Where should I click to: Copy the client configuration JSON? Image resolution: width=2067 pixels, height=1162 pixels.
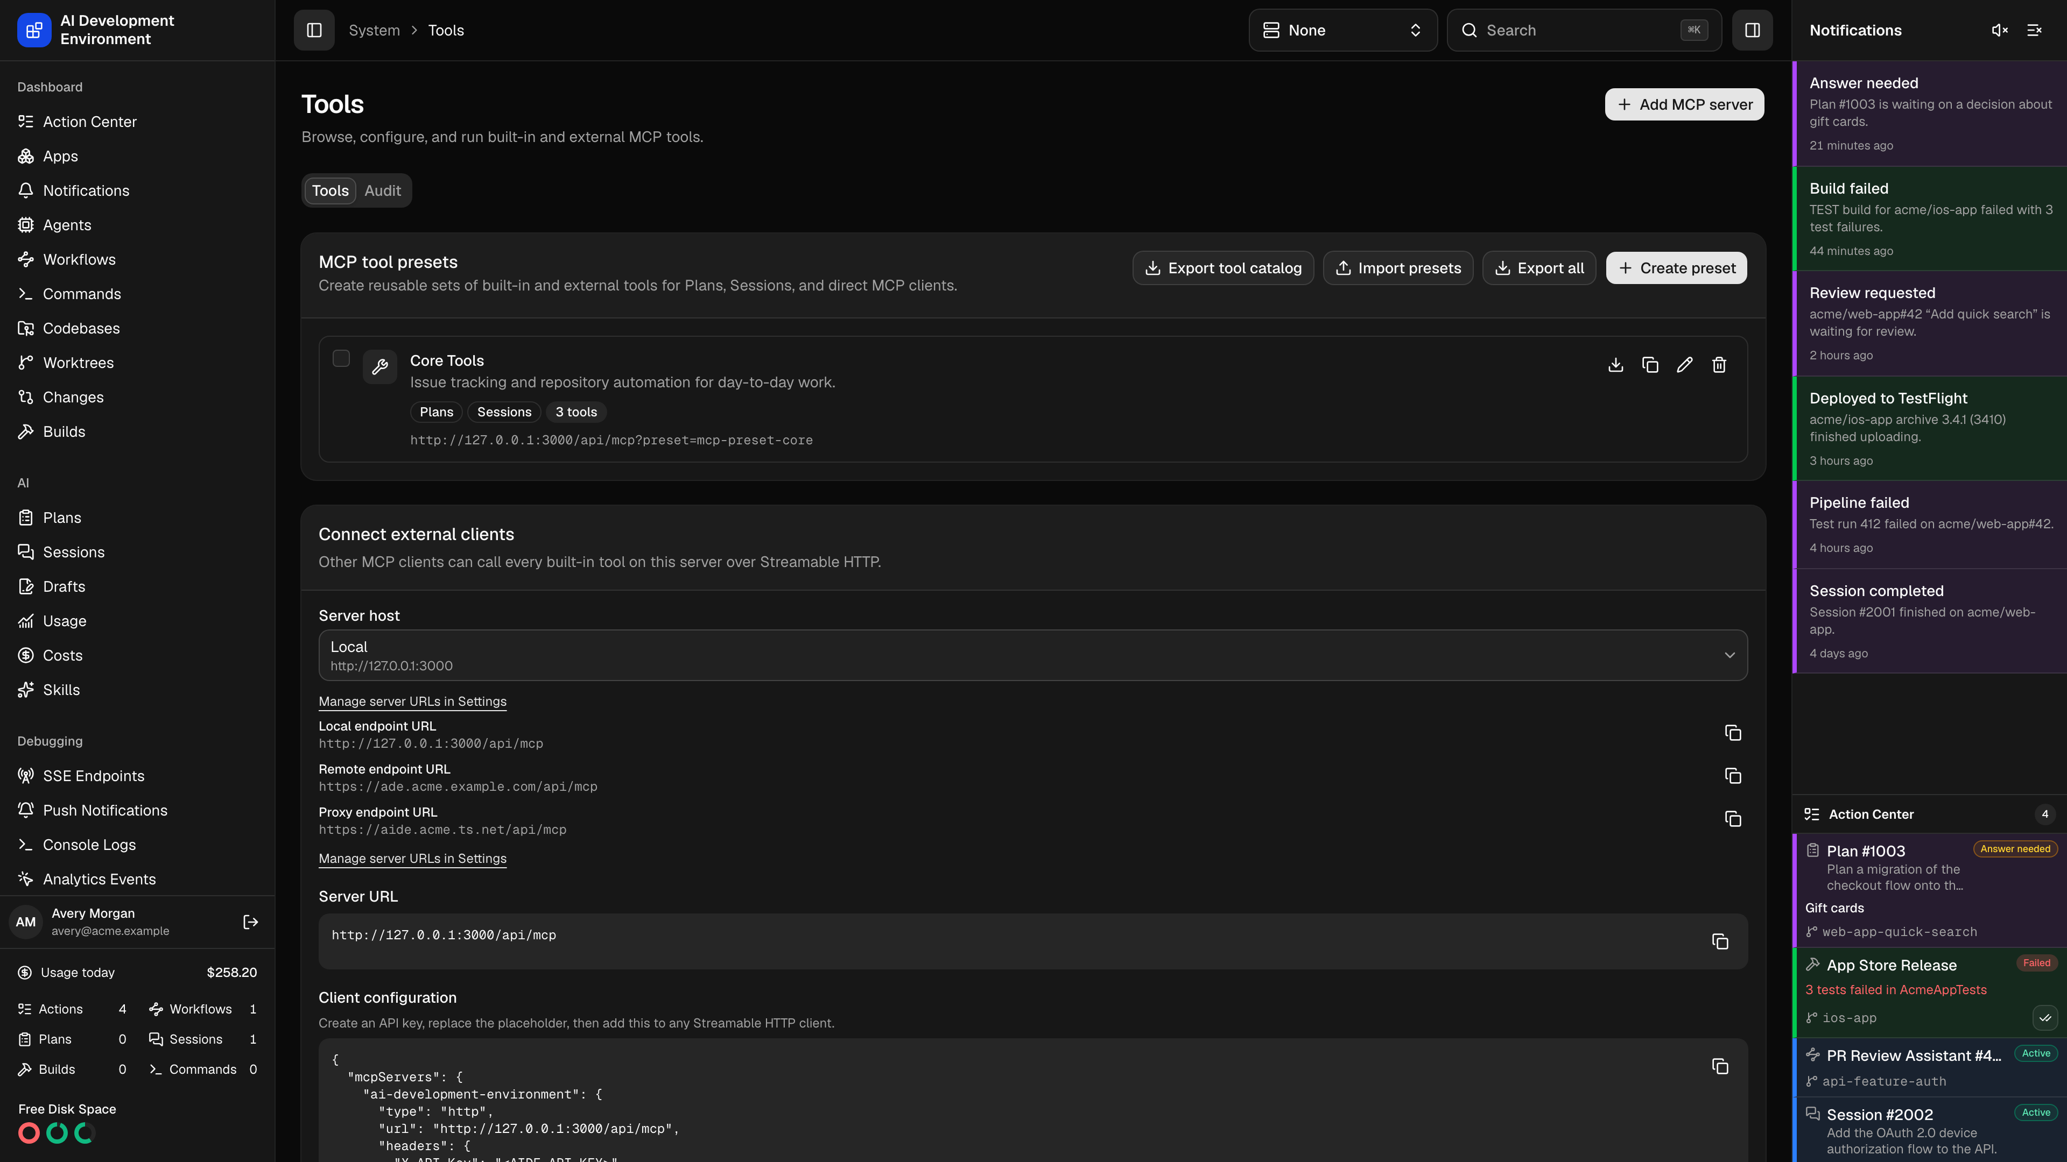[x=1720, y=1066]
